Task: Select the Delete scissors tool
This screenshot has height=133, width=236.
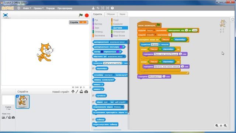Action: click(98, 8)
